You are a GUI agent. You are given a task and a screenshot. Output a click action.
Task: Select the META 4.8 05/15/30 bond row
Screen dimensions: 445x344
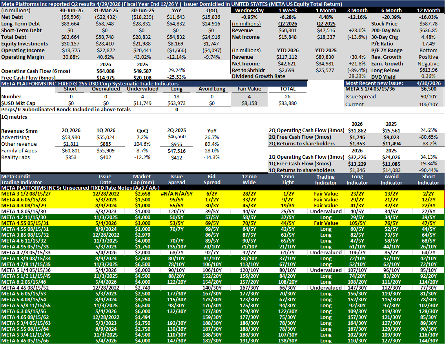[x=222, y=212]
